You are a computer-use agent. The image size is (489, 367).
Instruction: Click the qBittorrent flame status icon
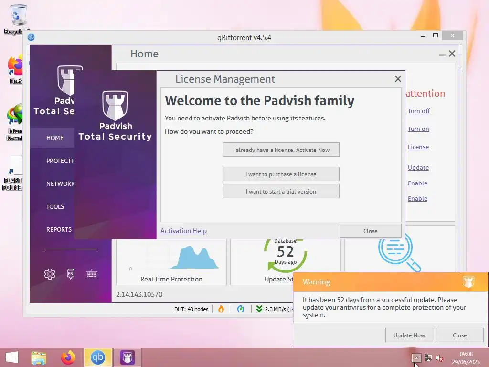pos(221,309)
